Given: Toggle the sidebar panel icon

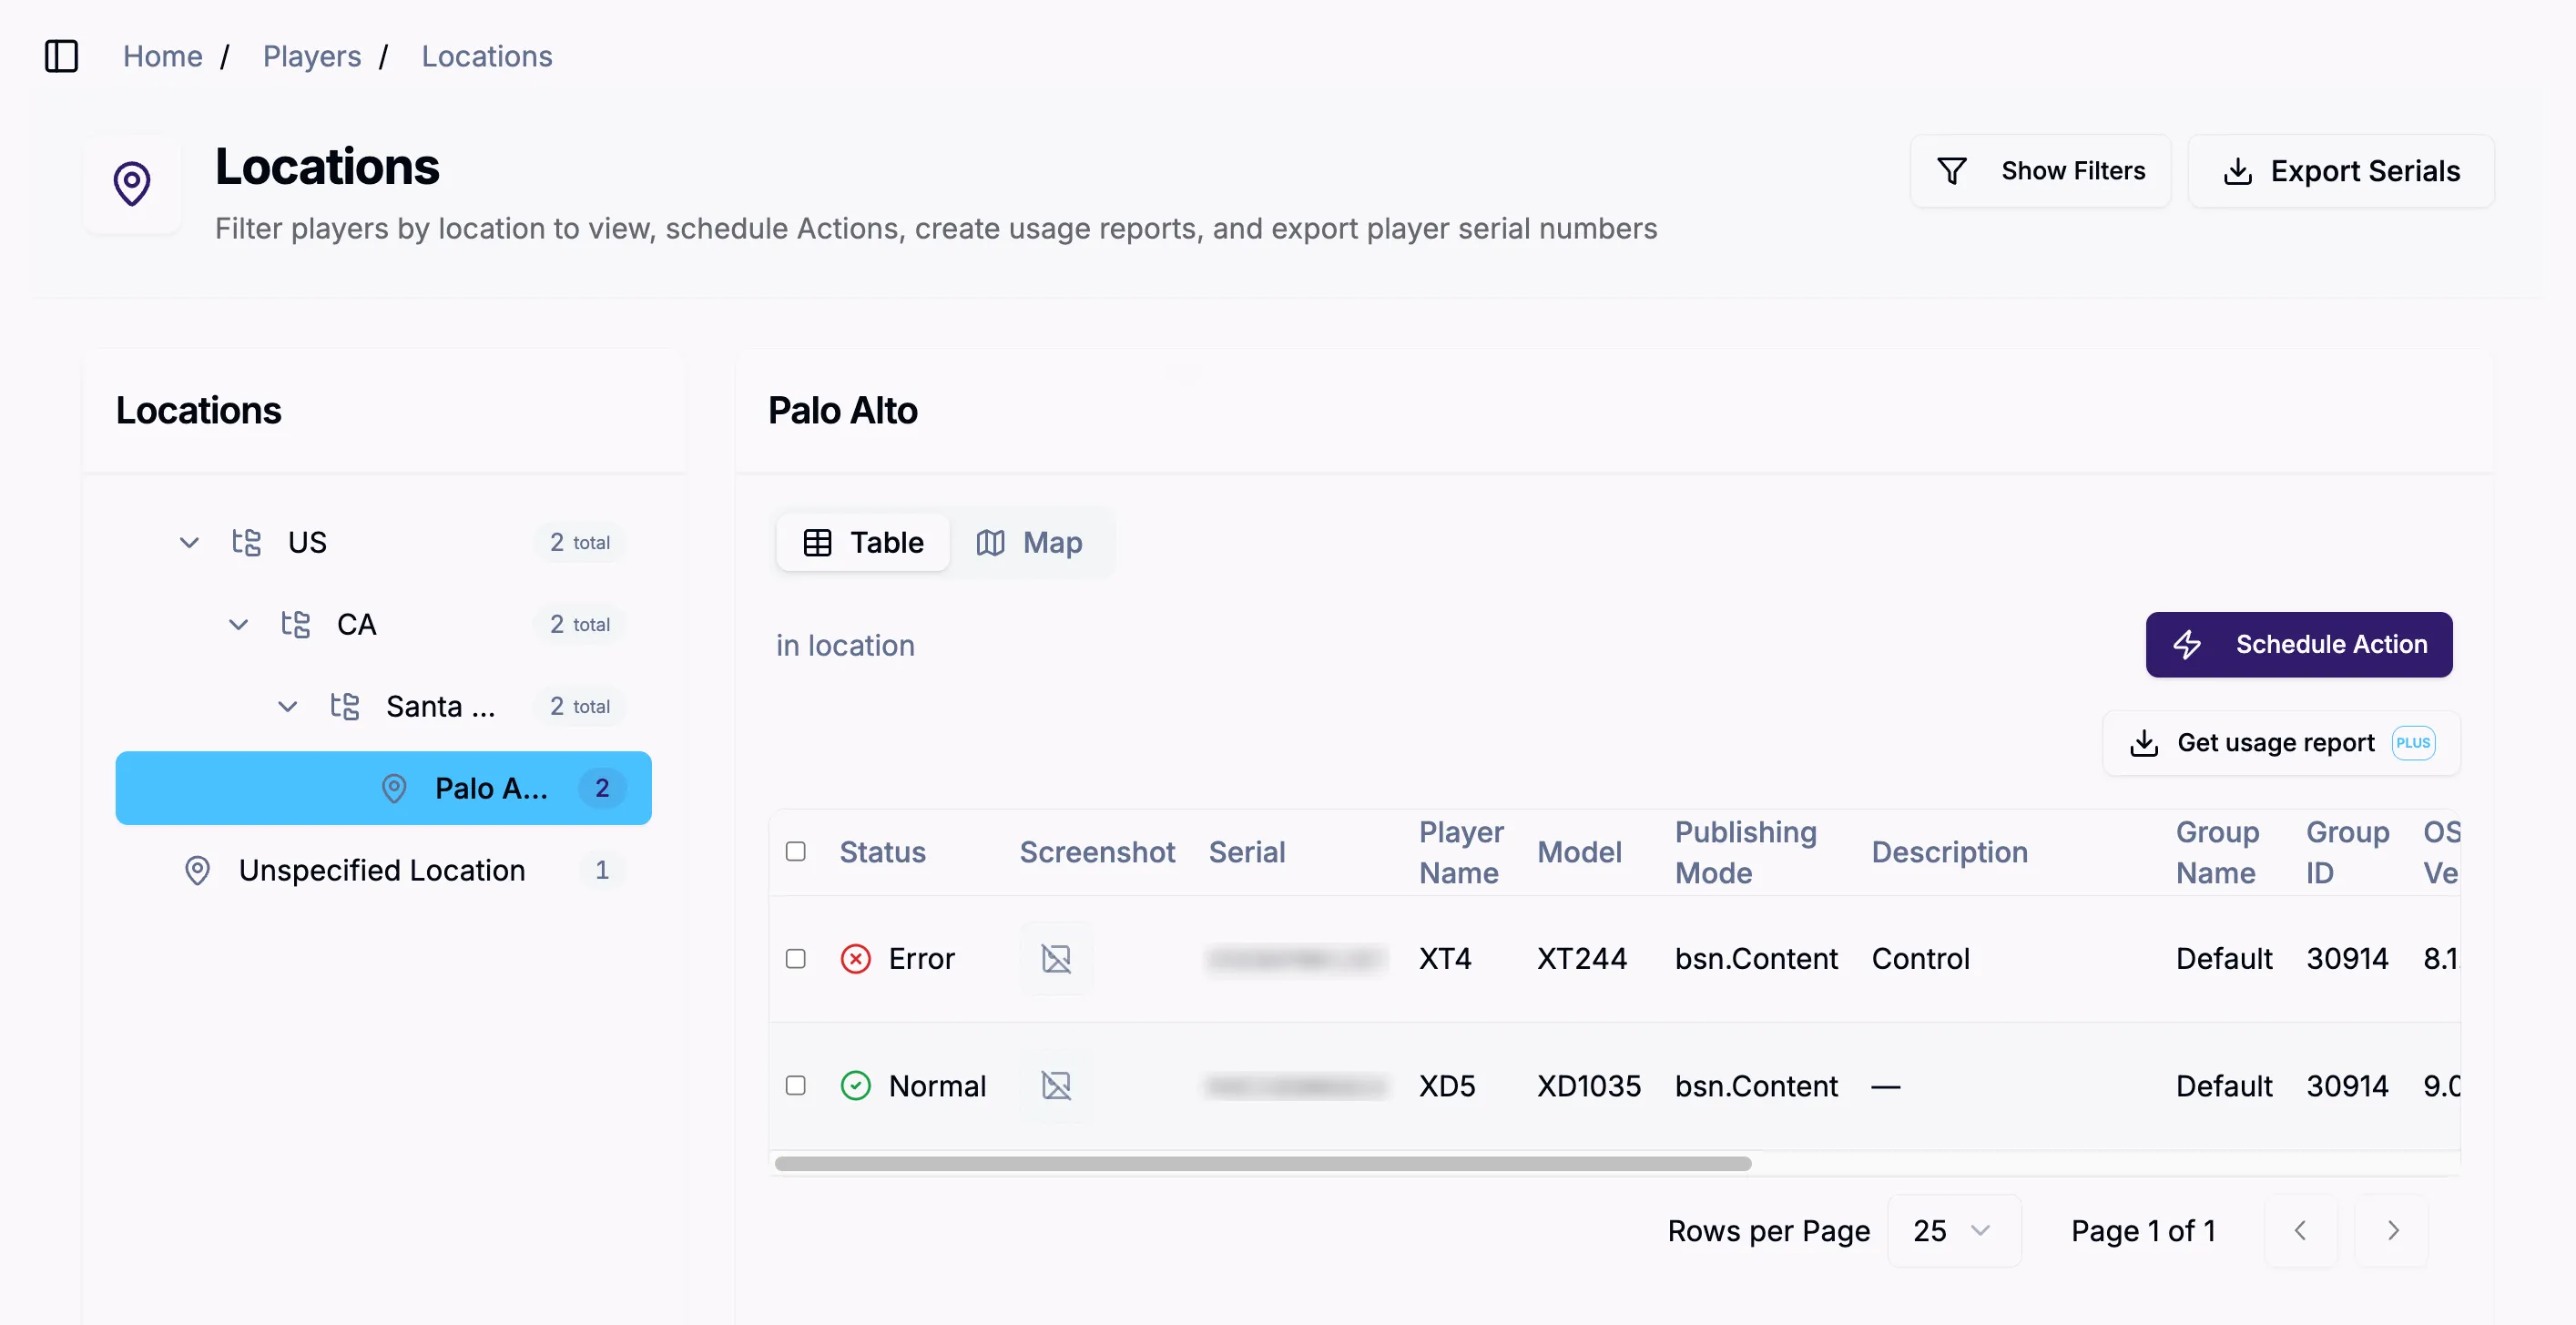Looking at the screenshot, I should [x=61, y=56].
